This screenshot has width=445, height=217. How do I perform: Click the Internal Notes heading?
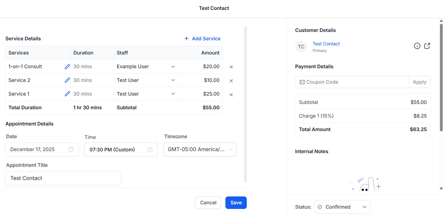point(312,152)
